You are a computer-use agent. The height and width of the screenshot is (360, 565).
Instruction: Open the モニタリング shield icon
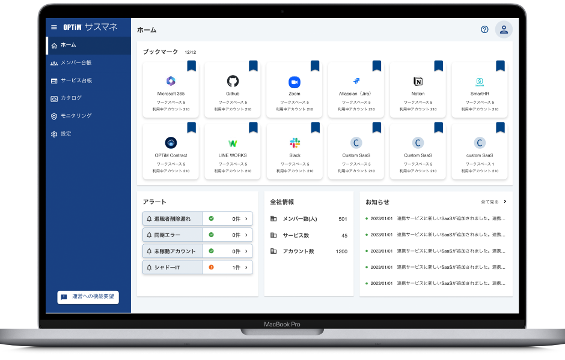tap(53, 116)
